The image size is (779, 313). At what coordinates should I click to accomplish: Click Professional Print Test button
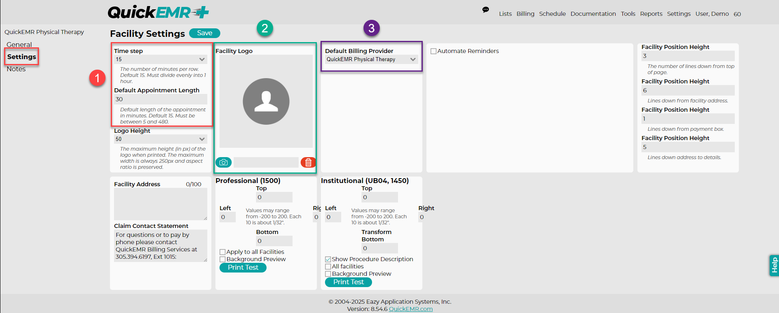tap(243, 268)
